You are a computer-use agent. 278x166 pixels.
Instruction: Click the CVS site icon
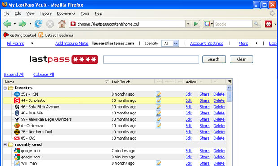click(17, 138)
